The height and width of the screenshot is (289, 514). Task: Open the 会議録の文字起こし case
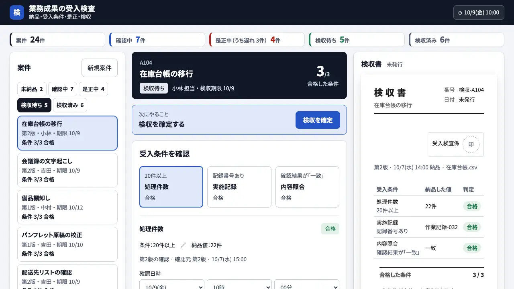tap(67, 170)
